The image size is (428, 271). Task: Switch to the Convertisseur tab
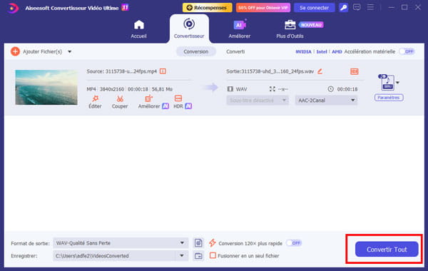pyautogui.click(x=189, y=29)
